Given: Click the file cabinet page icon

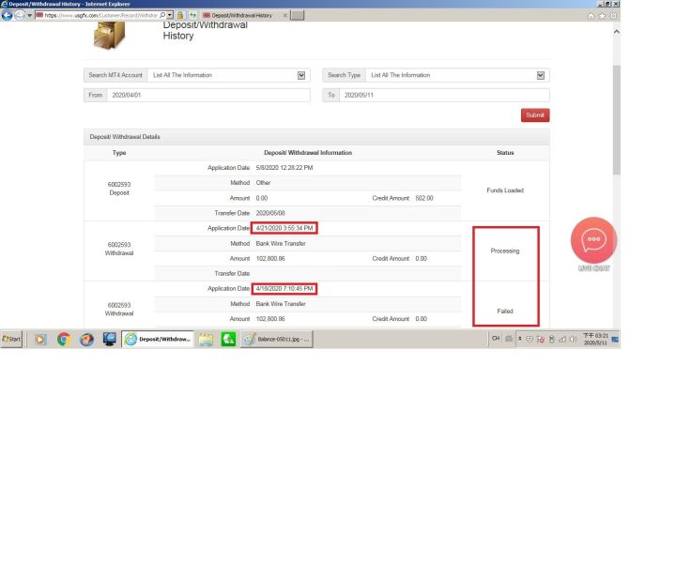Looking at the screenshot, I should [109, 36].
